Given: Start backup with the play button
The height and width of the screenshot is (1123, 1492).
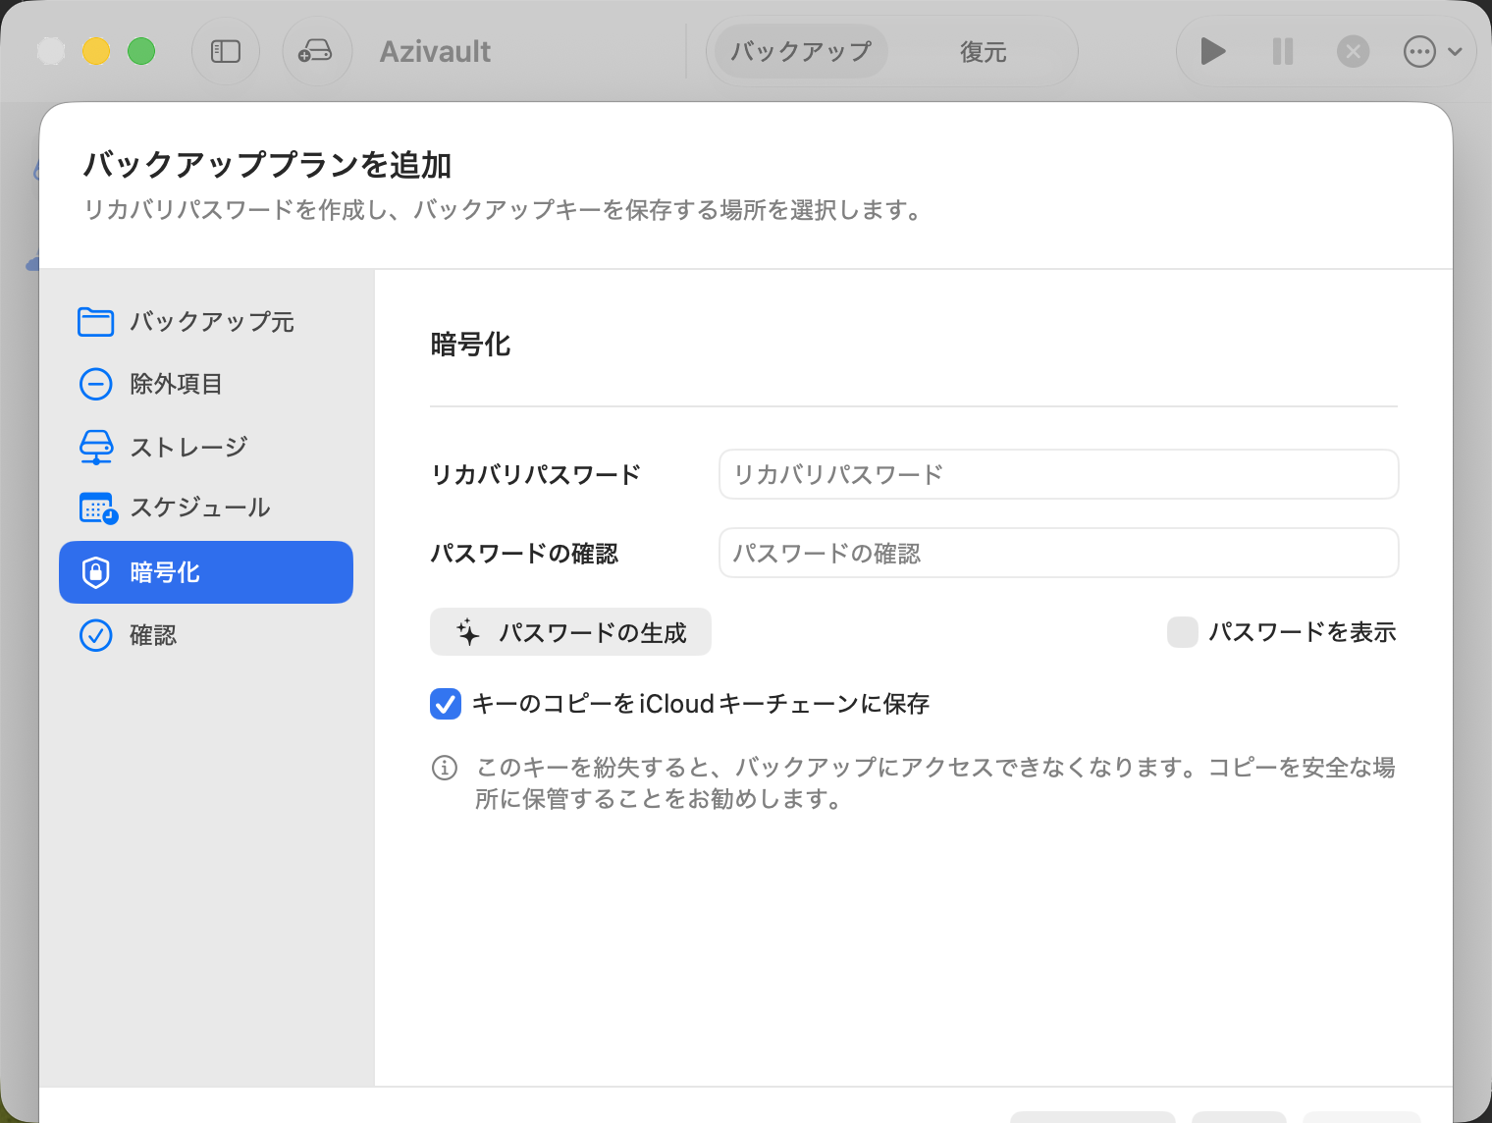Looking at the screenshot, I should pos(1213,51).
